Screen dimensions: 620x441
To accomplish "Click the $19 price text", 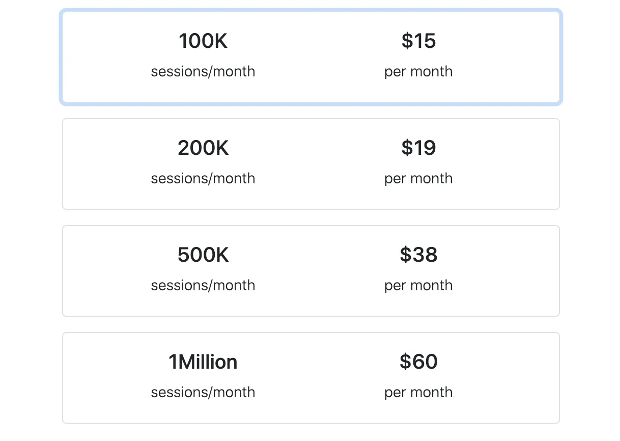I will 418,148.
